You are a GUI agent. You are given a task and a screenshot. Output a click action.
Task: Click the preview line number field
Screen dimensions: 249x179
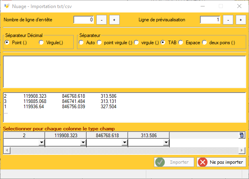point(210,20)
